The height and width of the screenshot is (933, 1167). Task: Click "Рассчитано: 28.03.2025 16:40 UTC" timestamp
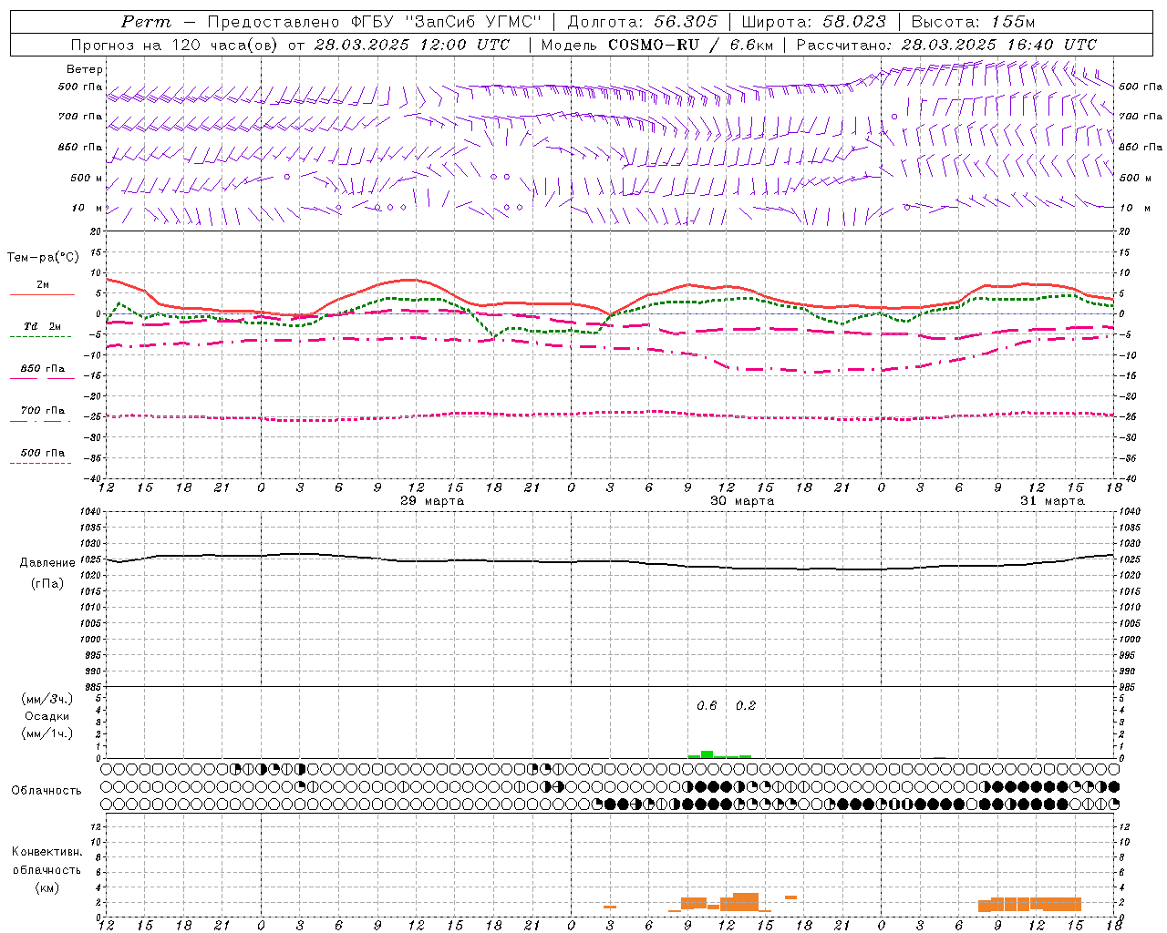coord(946,45)
